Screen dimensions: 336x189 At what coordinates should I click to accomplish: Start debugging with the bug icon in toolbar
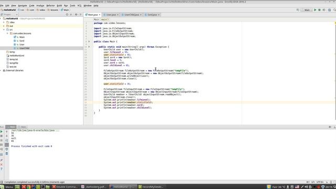[x=319, y=10]
